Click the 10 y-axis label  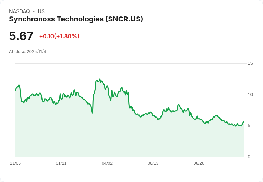(x=250, y=95)
